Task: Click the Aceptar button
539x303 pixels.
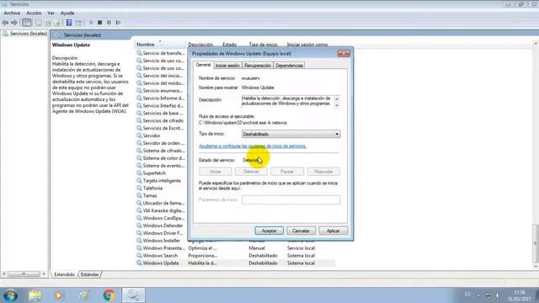Action: (269, 231)
